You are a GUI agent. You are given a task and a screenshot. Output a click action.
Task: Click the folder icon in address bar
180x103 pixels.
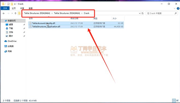click(19, 13)
